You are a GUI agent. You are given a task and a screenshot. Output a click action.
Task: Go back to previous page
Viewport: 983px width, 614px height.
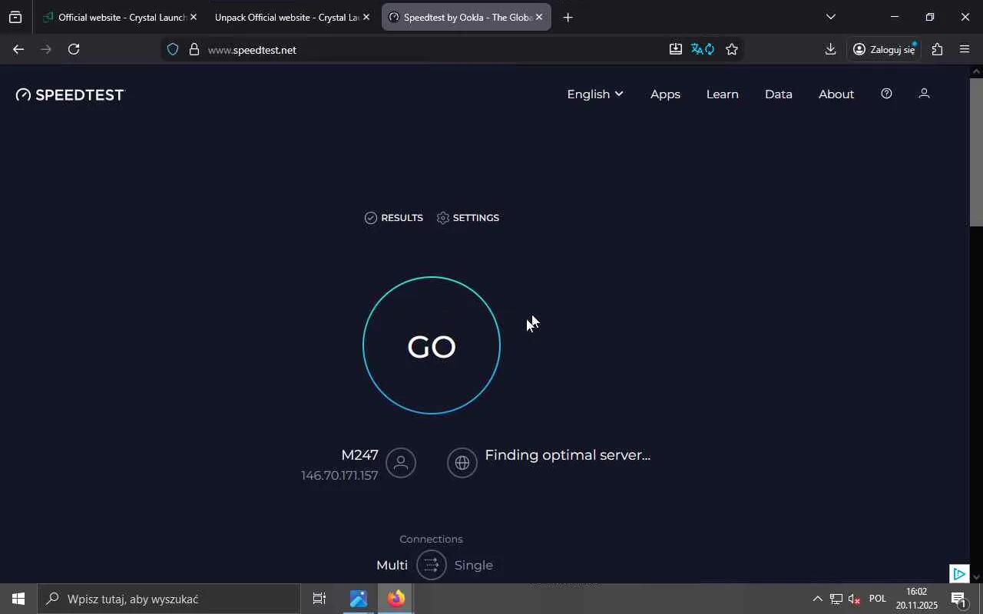(x=18, y=49)
